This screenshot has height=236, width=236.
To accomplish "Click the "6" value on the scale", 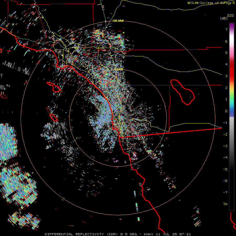I will click(226, 41).
